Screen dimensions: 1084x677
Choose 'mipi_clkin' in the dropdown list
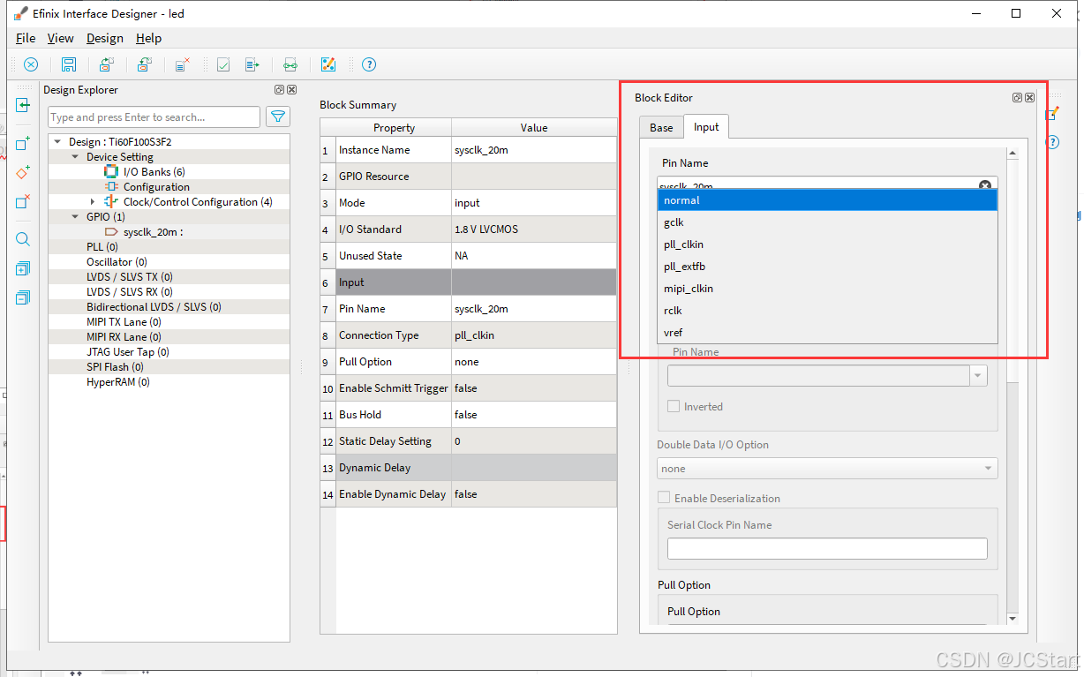pos(827,289)
